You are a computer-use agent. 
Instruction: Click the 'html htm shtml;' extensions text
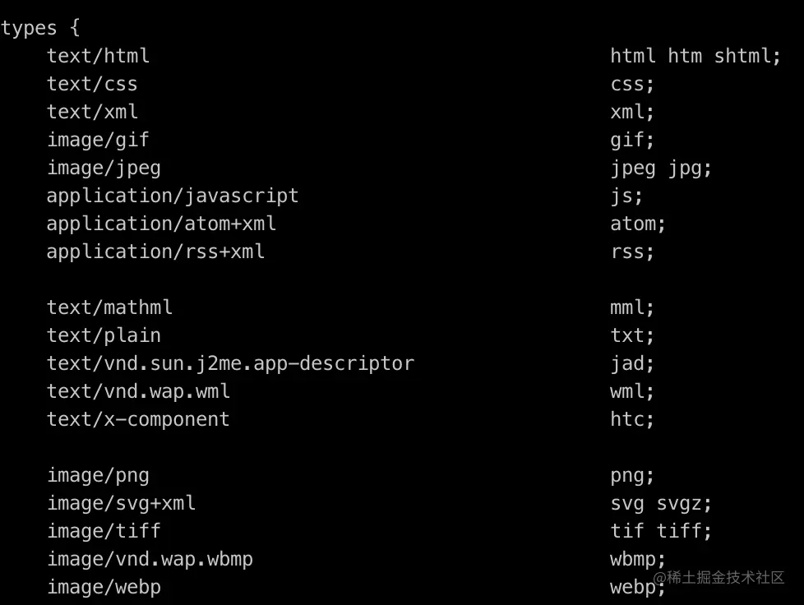point(695,56)
